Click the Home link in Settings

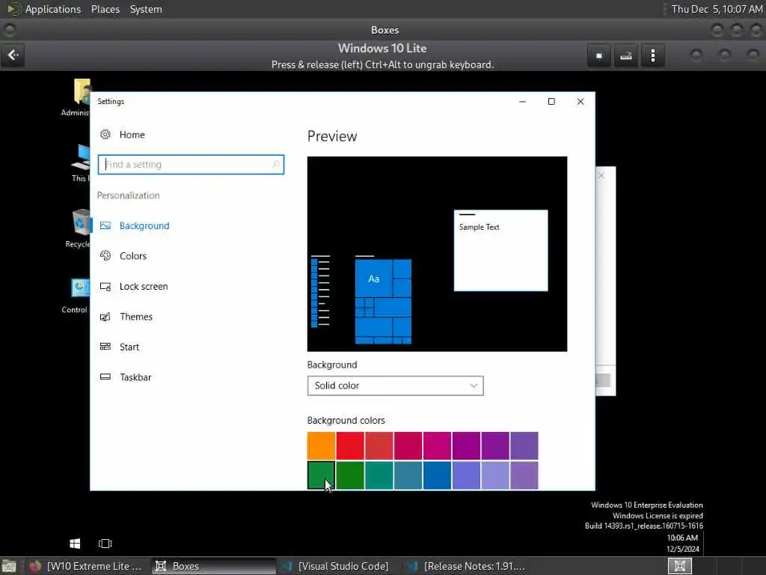pos(132,135)
